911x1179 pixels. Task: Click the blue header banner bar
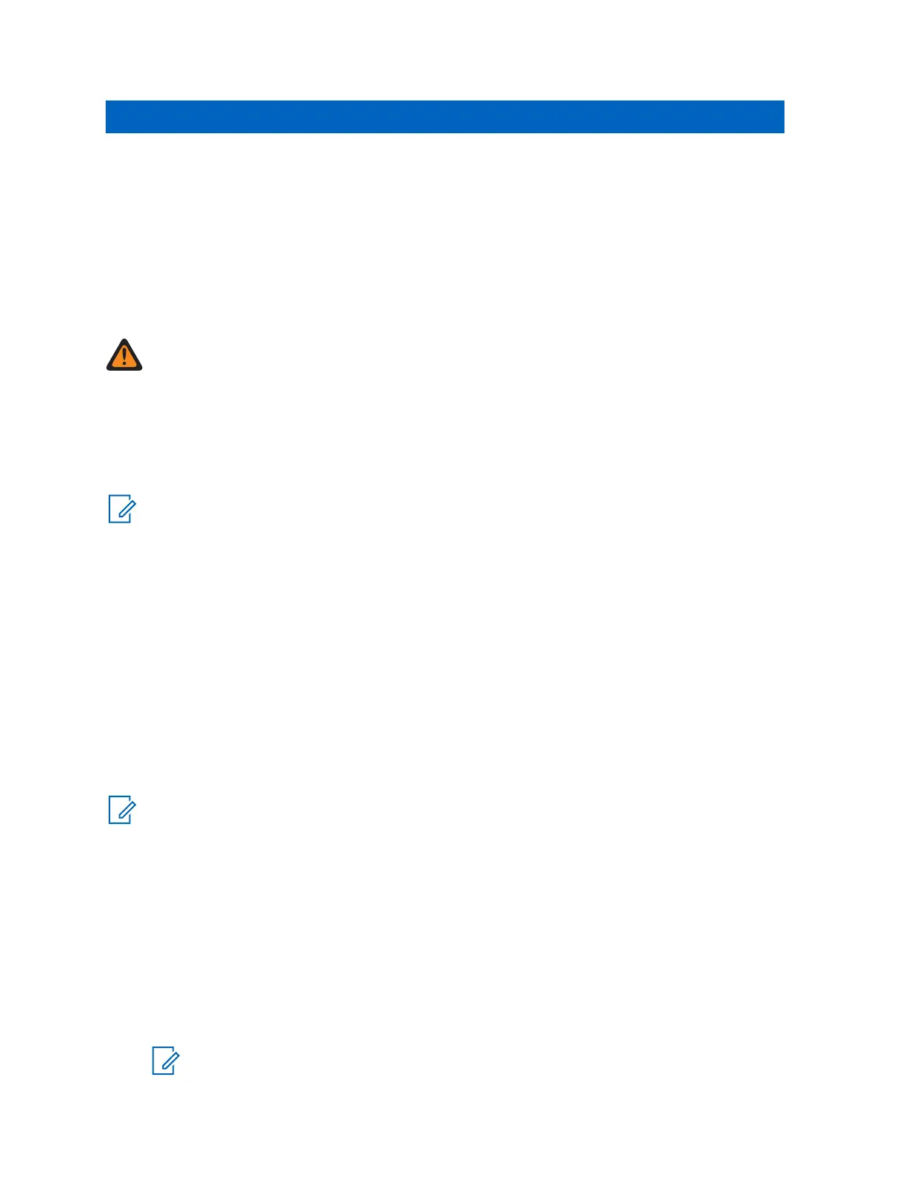445,117
